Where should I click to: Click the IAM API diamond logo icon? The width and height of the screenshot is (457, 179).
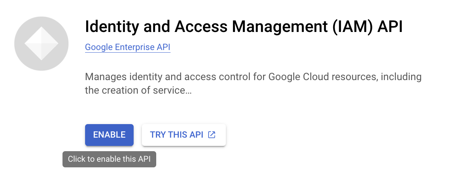(x=41, y=44)
